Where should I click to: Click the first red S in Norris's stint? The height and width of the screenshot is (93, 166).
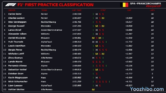click(x=93, y=62)
